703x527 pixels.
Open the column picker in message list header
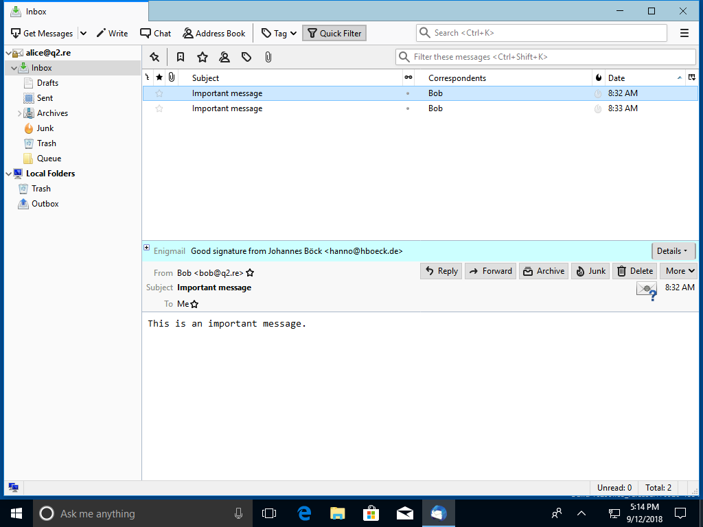tap(691, 78)
